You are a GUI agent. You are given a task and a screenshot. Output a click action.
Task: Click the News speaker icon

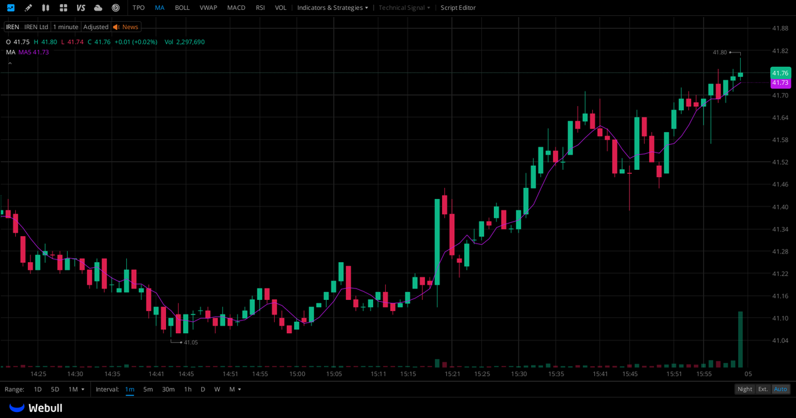(116, 27)
